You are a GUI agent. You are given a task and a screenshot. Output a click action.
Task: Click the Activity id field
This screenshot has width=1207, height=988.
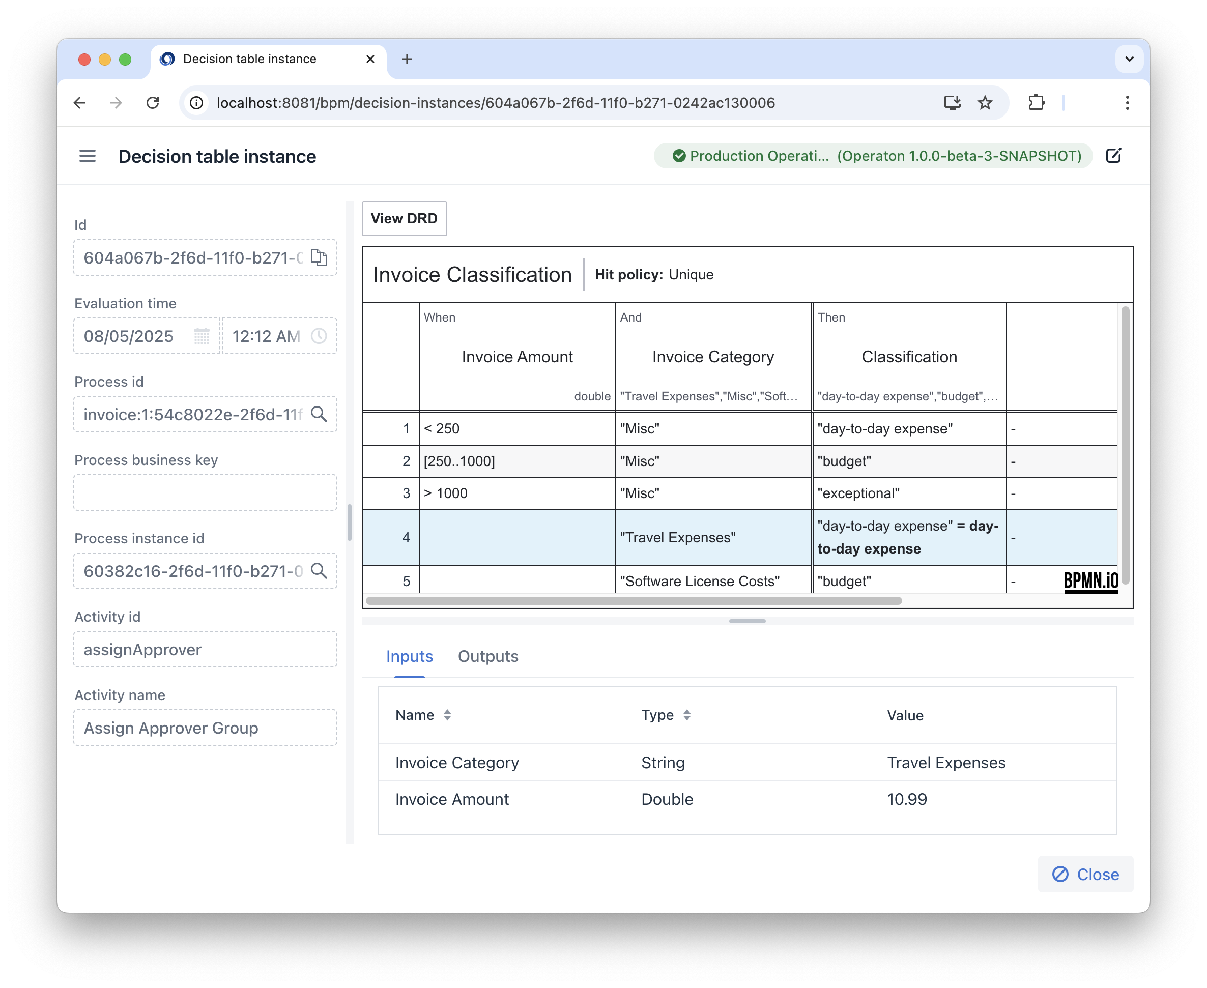tap(205, 649)
